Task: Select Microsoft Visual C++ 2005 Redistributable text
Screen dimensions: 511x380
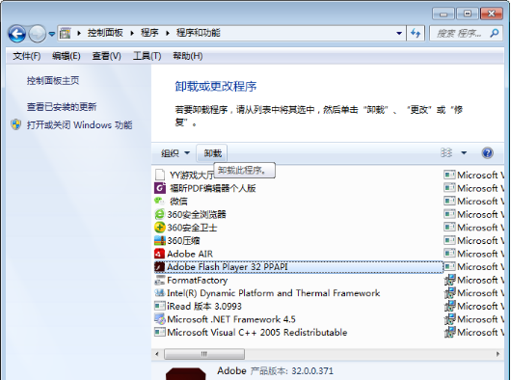Action: [257, 333]
